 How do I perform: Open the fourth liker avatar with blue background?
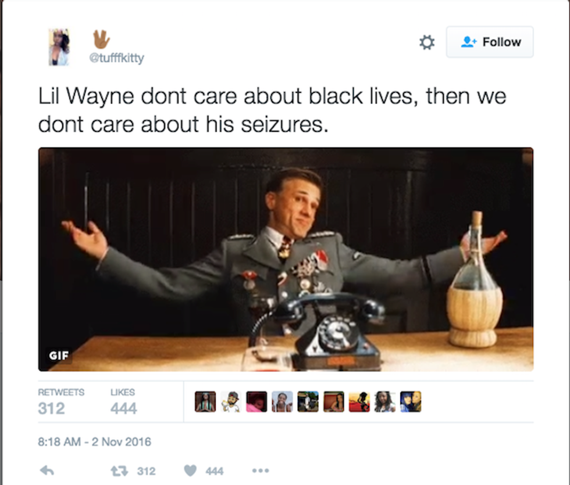click(x=283, y=401)
